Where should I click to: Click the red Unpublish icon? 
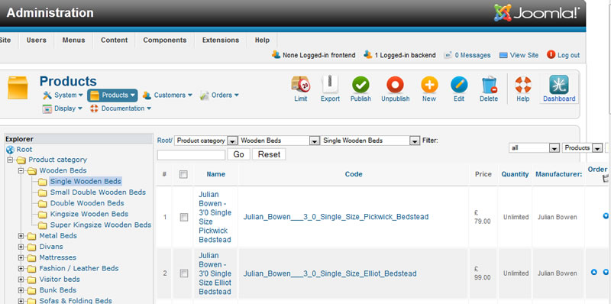(x=395, y=85)
